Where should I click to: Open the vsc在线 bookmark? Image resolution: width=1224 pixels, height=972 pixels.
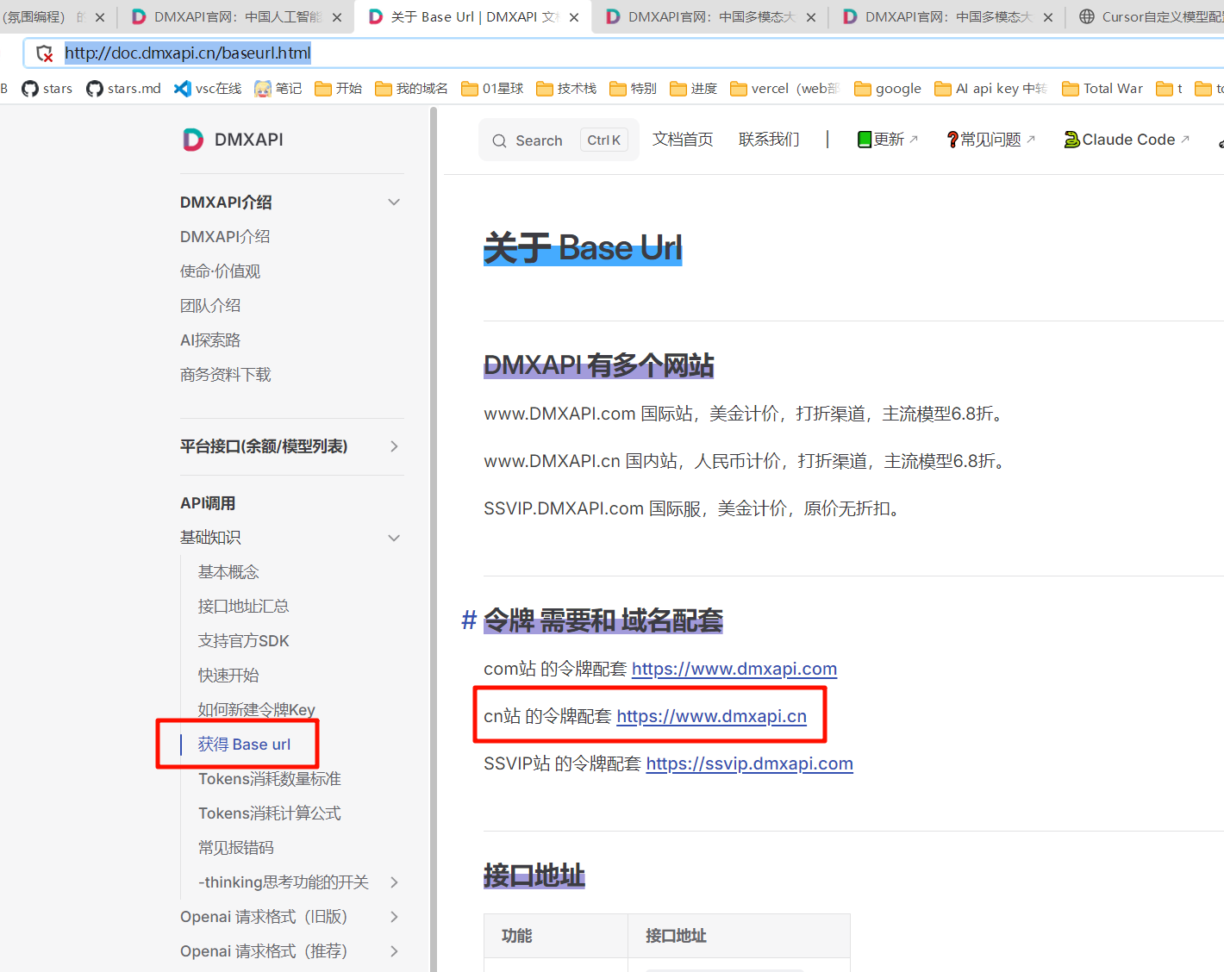(x=208, y=89)
